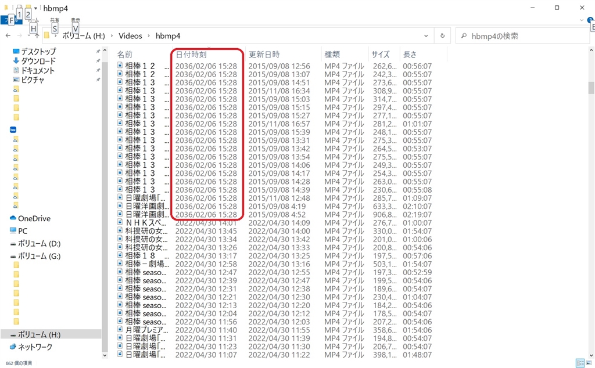The height and width of the screenshot is (368, 595).
Task: Click the ピクチャ pictures icon
Action: tap(16, 80)
